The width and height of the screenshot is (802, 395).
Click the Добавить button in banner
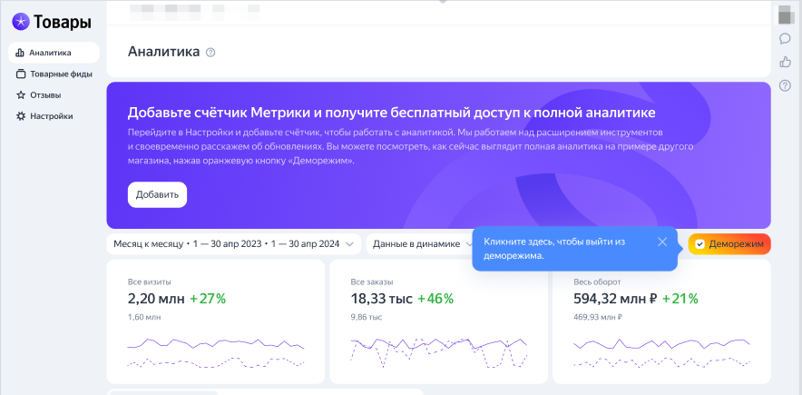157,194
